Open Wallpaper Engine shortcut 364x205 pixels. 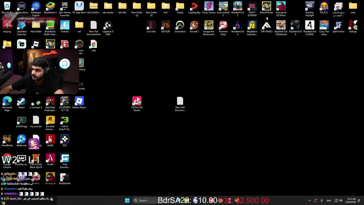[x=36, y=9]
